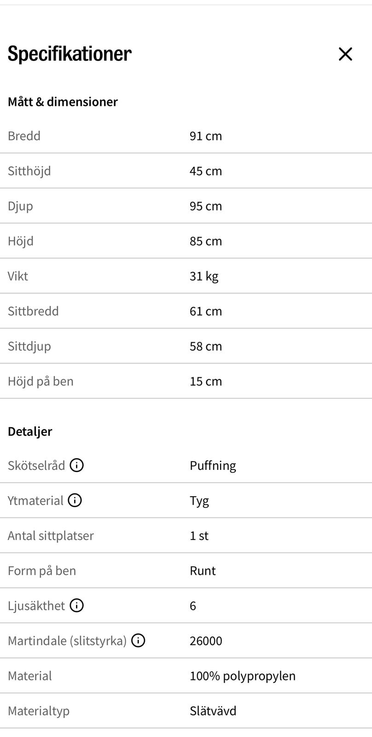The height and width of the screenshot is (737, 372).
Task: Select the 100% polypropylen material value
Action: pos(243,676)
